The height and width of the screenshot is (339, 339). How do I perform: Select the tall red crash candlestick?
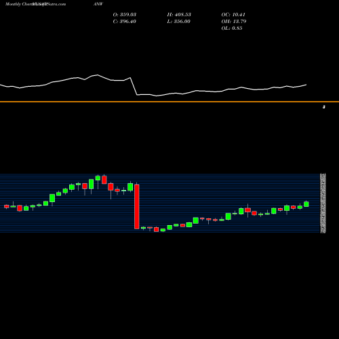point(137,207)
